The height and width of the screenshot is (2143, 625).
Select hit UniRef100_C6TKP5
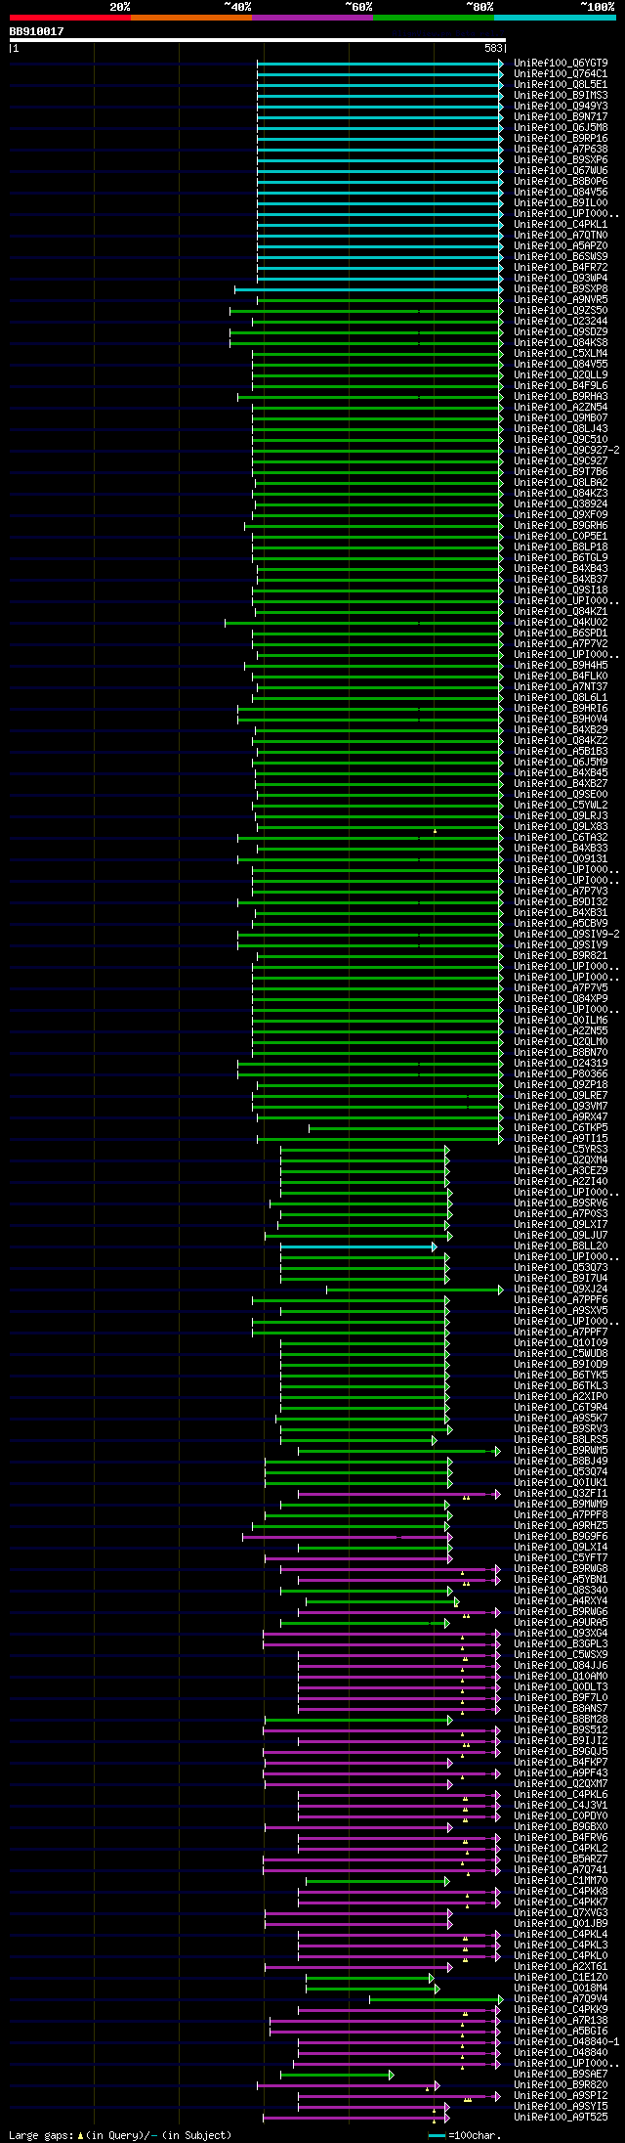[x=561, y=1127]
